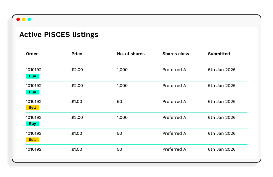Screen dimensions: 273x177
Task: Click the Active PISCES listings heading
Action: [59, 35]
